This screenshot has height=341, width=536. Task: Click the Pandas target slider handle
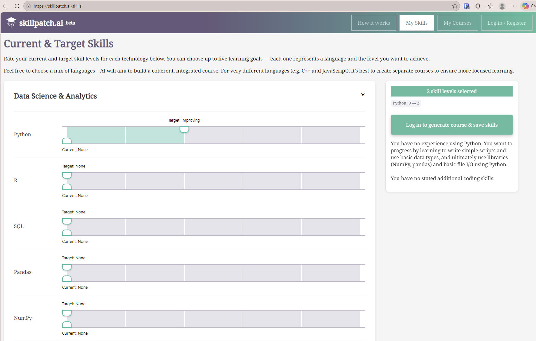click(x=67, y=267)
